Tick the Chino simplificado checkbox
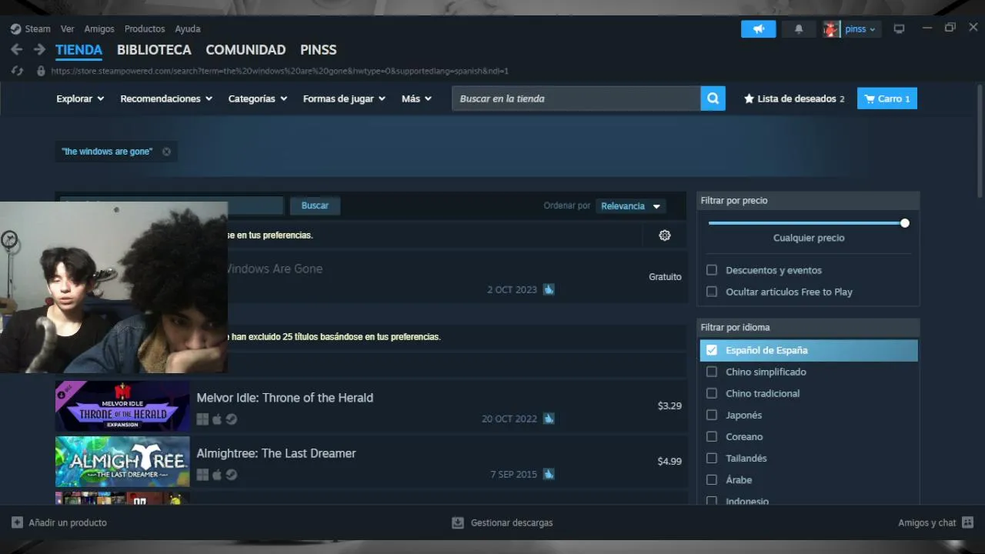 [712, 372]
